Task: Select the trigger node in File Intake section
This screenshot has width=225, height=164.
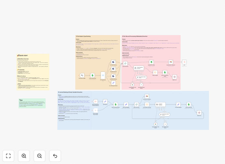Action: coord(82,75)
